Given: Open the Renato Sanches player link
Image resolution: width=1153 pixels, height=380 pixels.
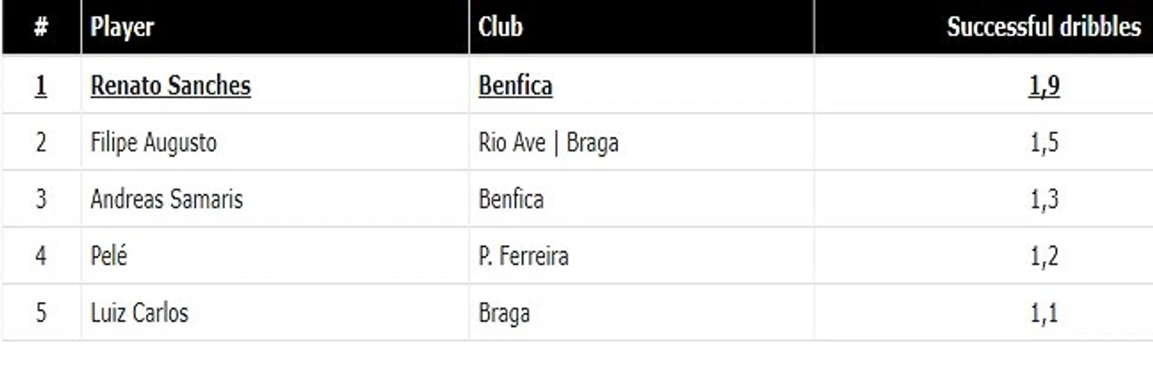Looking at the screenshot, I should click(x=171, y=85).
